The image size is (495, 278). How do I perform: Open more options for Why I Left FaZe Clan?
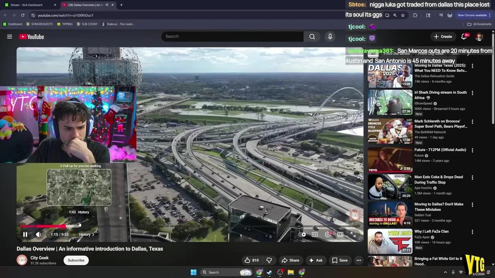pos(472,232)
